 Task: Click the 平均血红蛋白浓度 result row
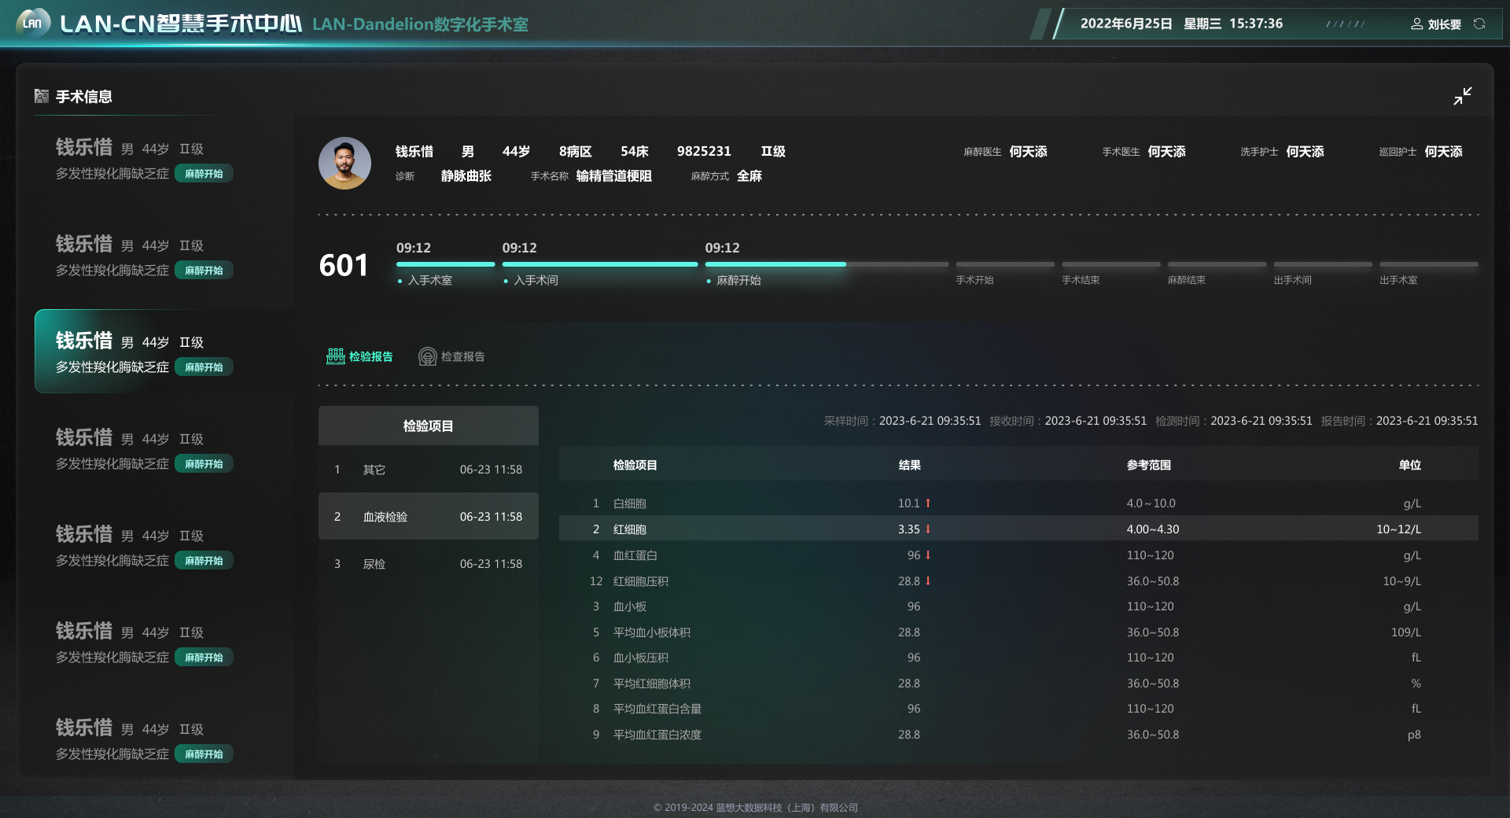pyautogui.click(x=1018, y=735)
